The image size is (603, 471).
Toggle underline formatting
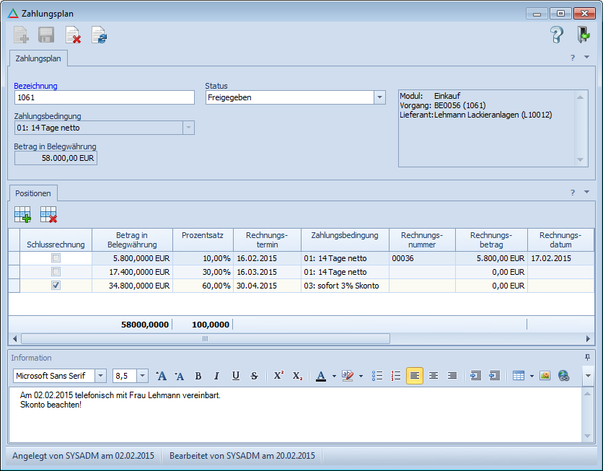235,376
